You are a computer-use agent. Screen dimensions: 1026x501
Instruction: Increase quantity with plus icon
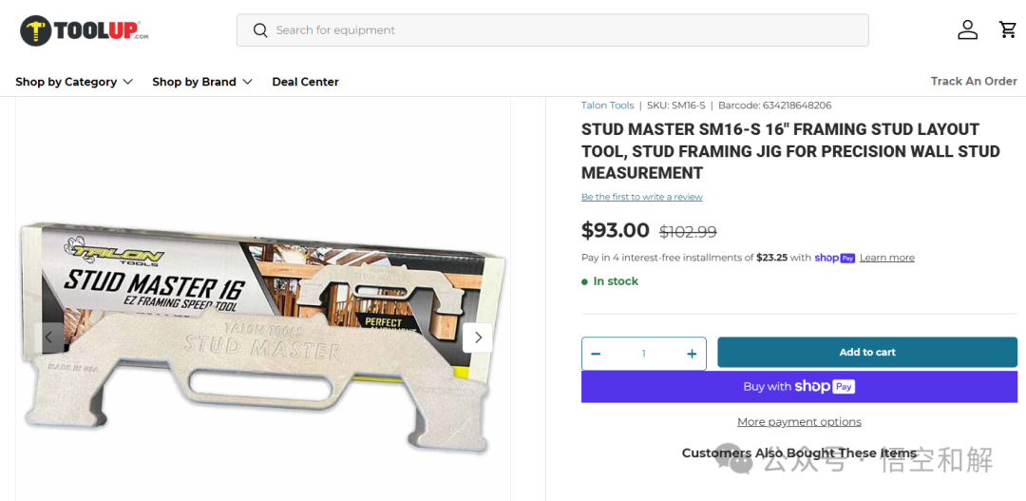[x=692, y=354]
